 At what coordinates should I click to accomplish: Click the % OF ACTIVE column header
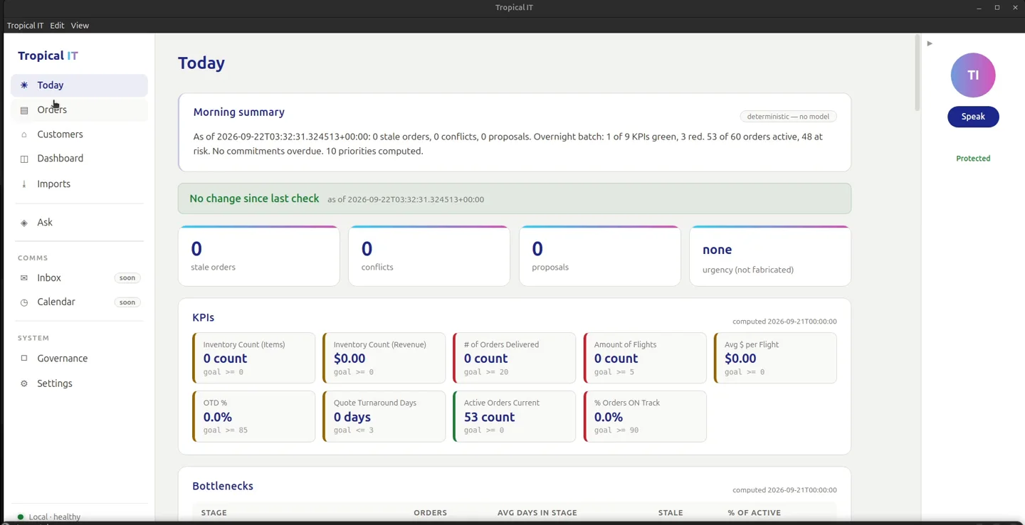click(755, 513)
